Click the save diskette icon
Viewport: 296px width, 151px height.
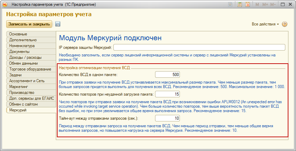(58, 24)
